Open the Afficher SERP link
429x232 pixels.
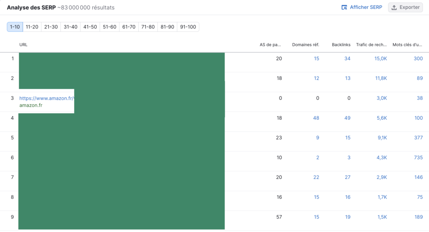pyautogui.click(x=366, y=8)
